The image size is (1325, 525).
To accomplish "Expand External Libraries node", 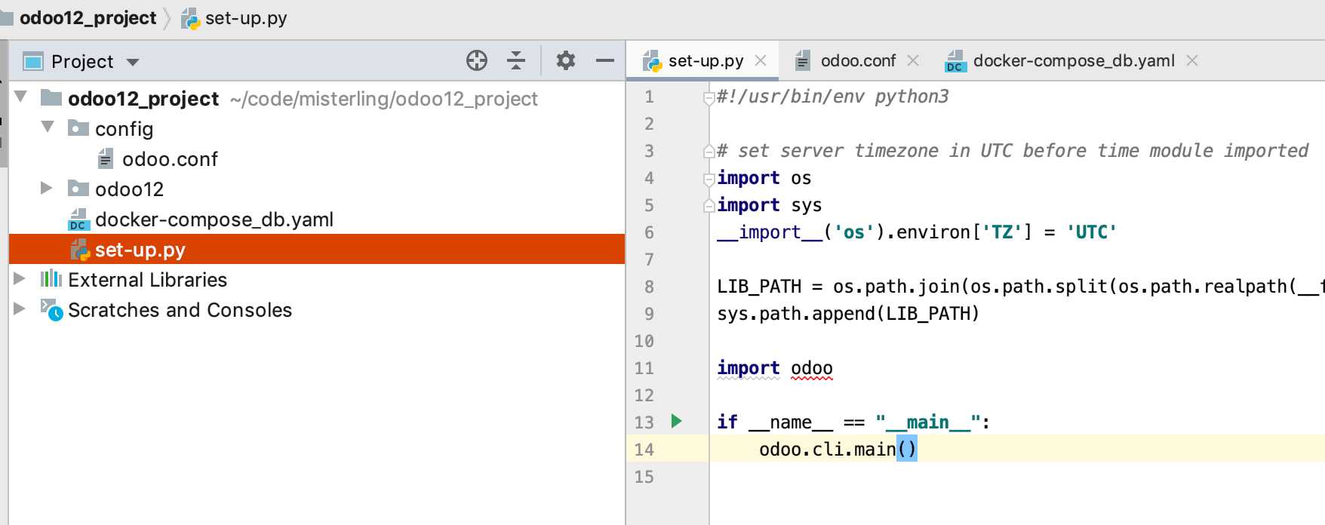I will (20, 278).
